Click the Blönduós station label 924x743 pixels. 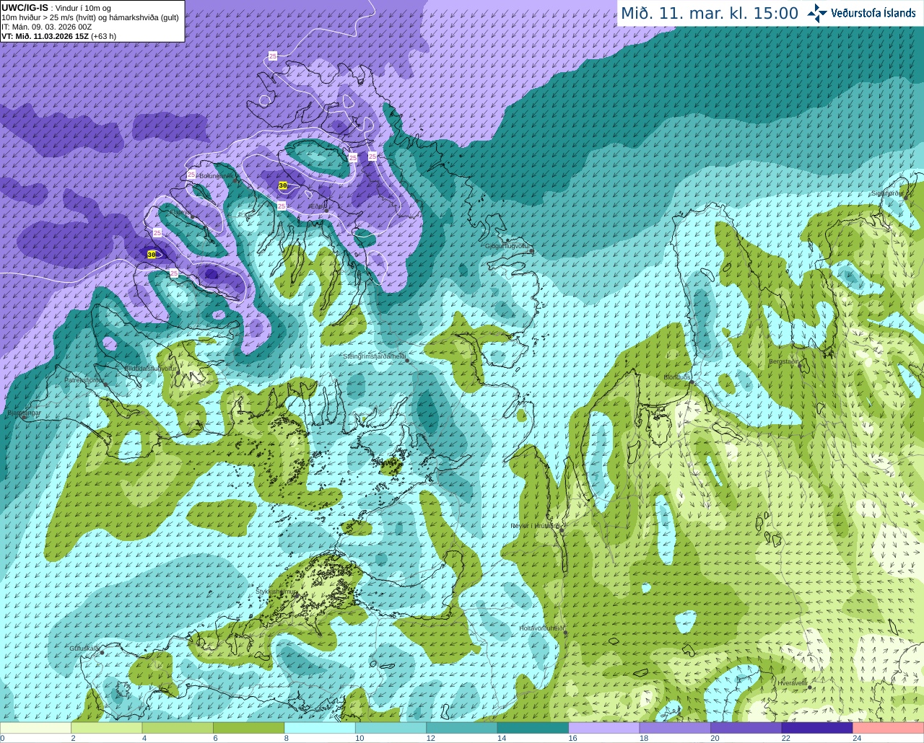[677, 377]
